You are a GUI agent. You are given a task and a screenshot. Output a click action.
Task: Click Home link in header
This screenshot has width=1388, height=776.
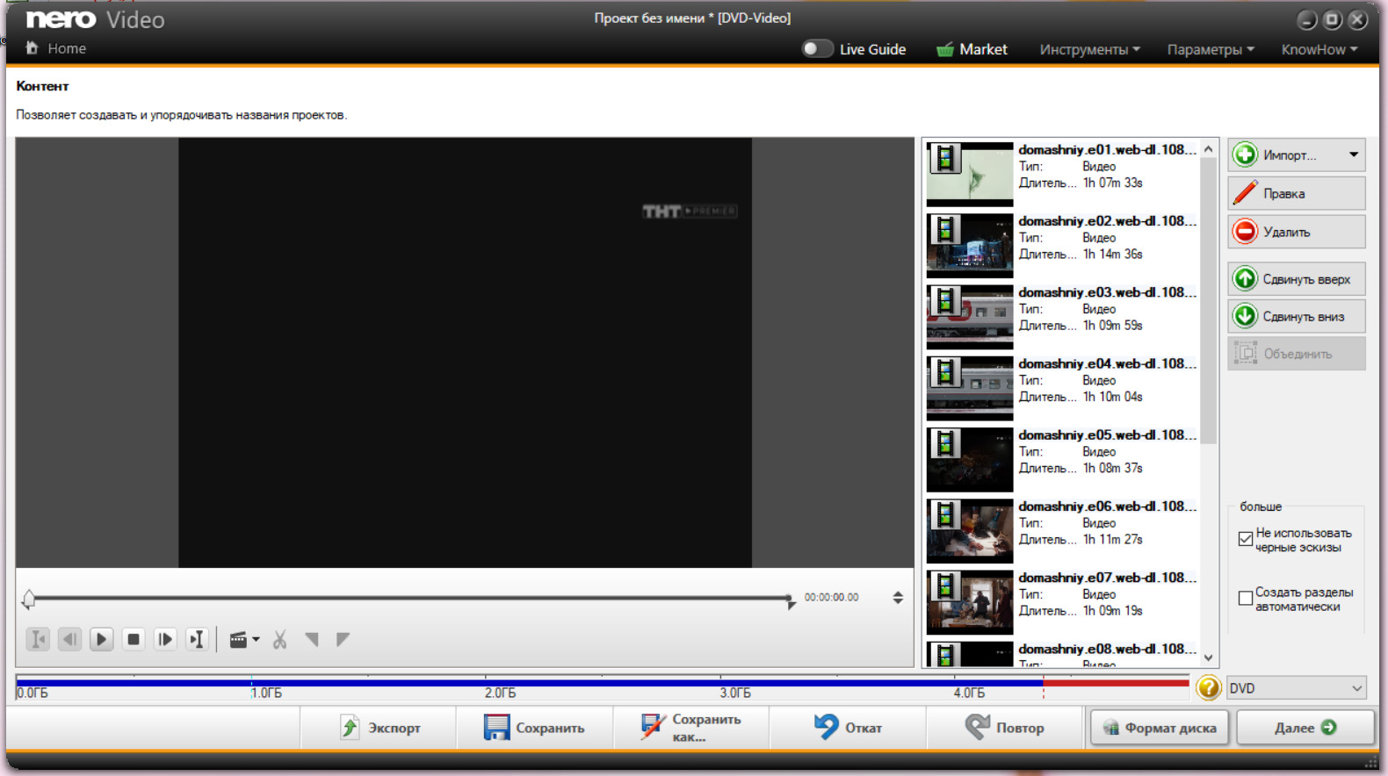(x=67, y=48)
